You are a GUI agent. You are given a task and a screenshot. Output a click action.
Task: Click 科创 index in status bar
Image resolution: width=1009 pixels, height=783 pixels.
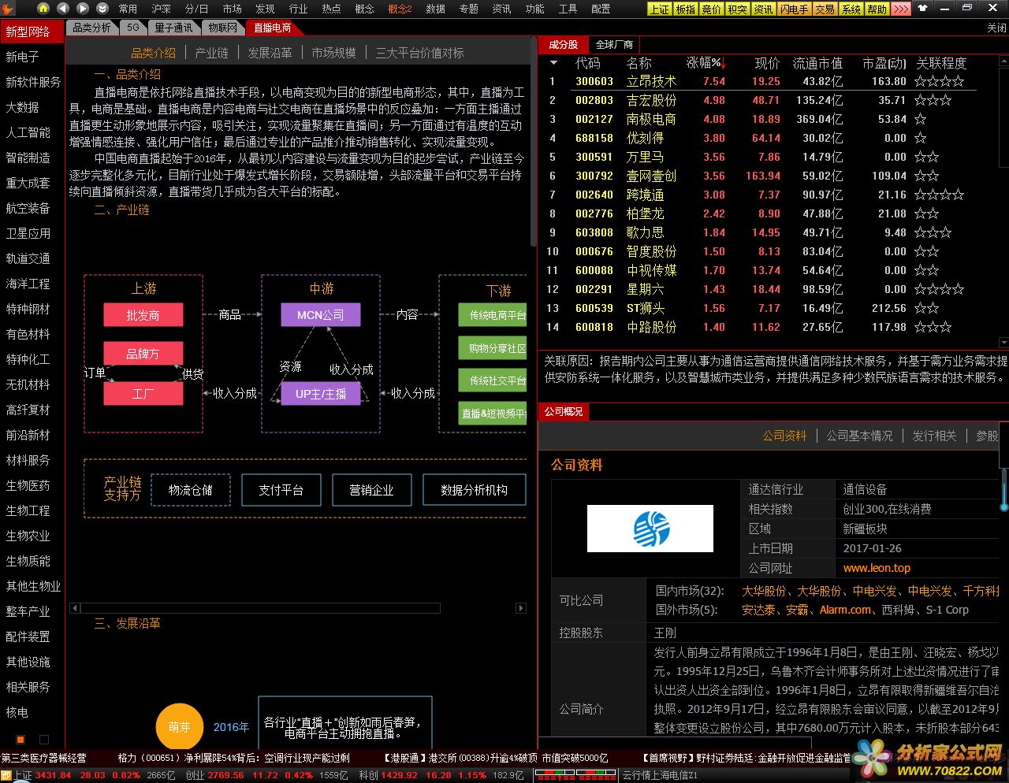point(368,776)
